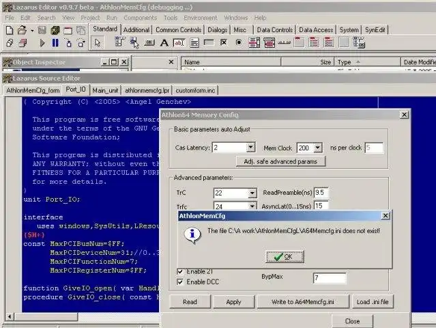Toggle the Enable DCC checkbox
This screenshot has height=328, width=436.
pos(180,282)
